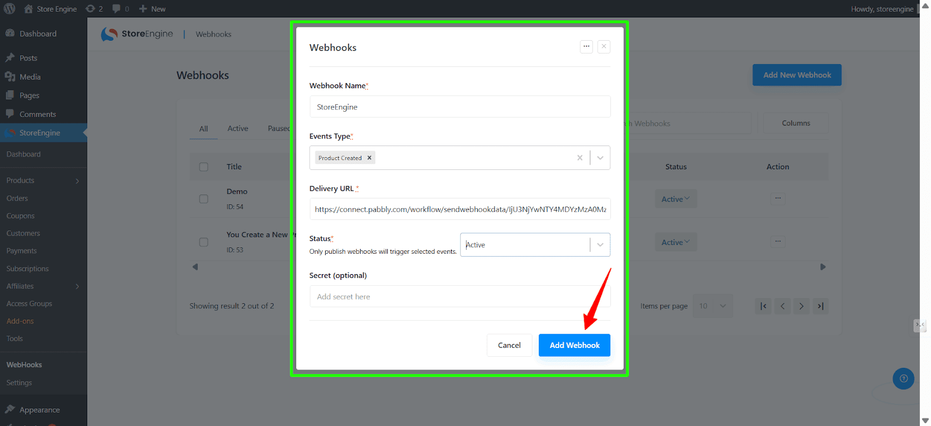
Task: Go to last page pagination button
Action: tap(820, 306)
